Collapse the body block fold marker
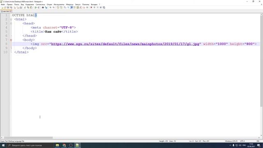Screen dimensions: 263x148 [x=11, y=40]
